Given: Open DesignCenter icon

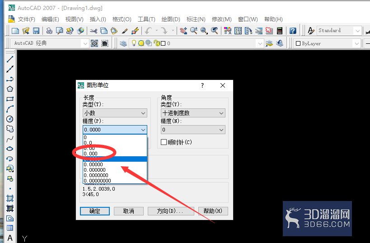Looking at the screenshot, I should pyautogui.click(x=238, y=31).
